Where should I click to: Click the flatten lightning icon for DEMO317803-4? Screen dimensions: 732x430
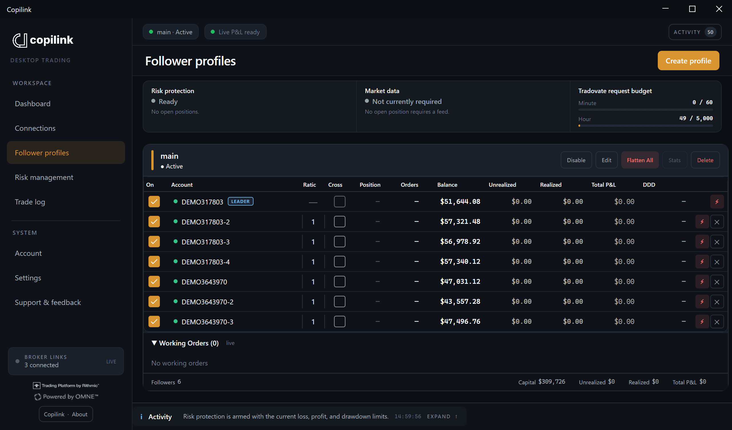[x=702, y=262]
